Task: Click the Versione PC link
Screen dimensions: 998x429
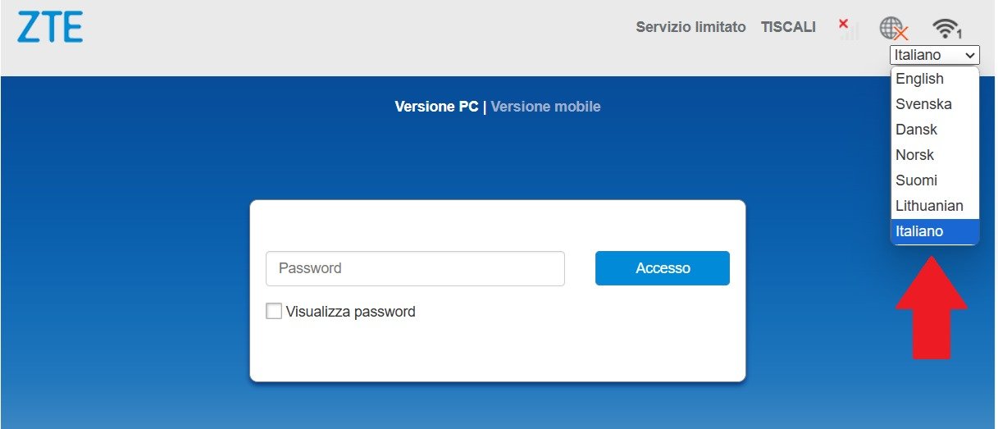Action: (x=436, y=107)
